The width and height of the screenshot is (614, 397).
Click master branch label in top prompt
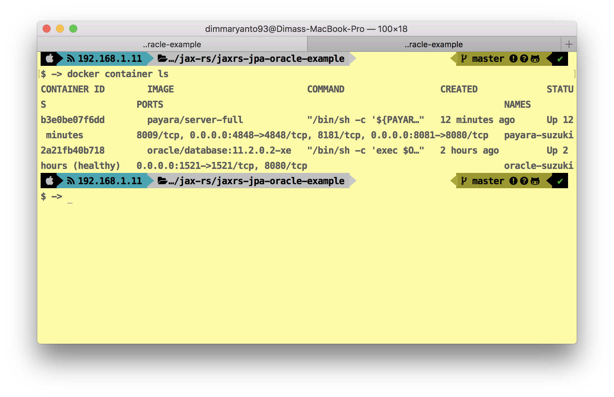click(488, 59)
